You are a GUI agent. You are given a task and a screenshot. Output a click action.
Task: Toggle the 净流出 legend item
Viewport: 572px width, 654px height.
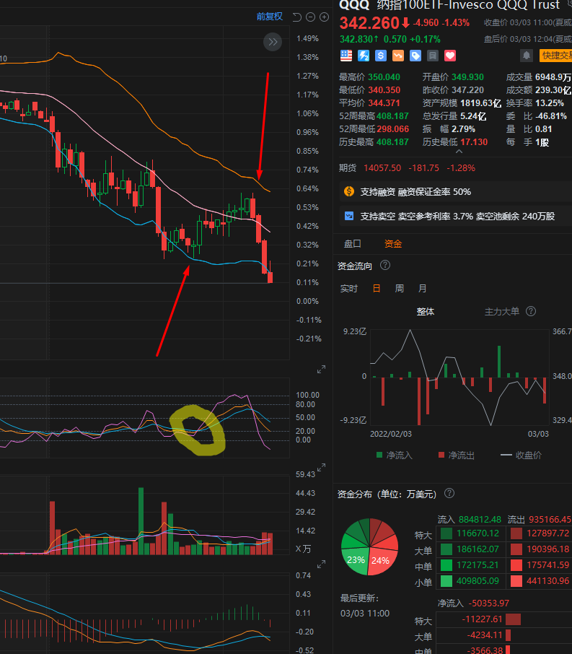(x=457, y=455)
